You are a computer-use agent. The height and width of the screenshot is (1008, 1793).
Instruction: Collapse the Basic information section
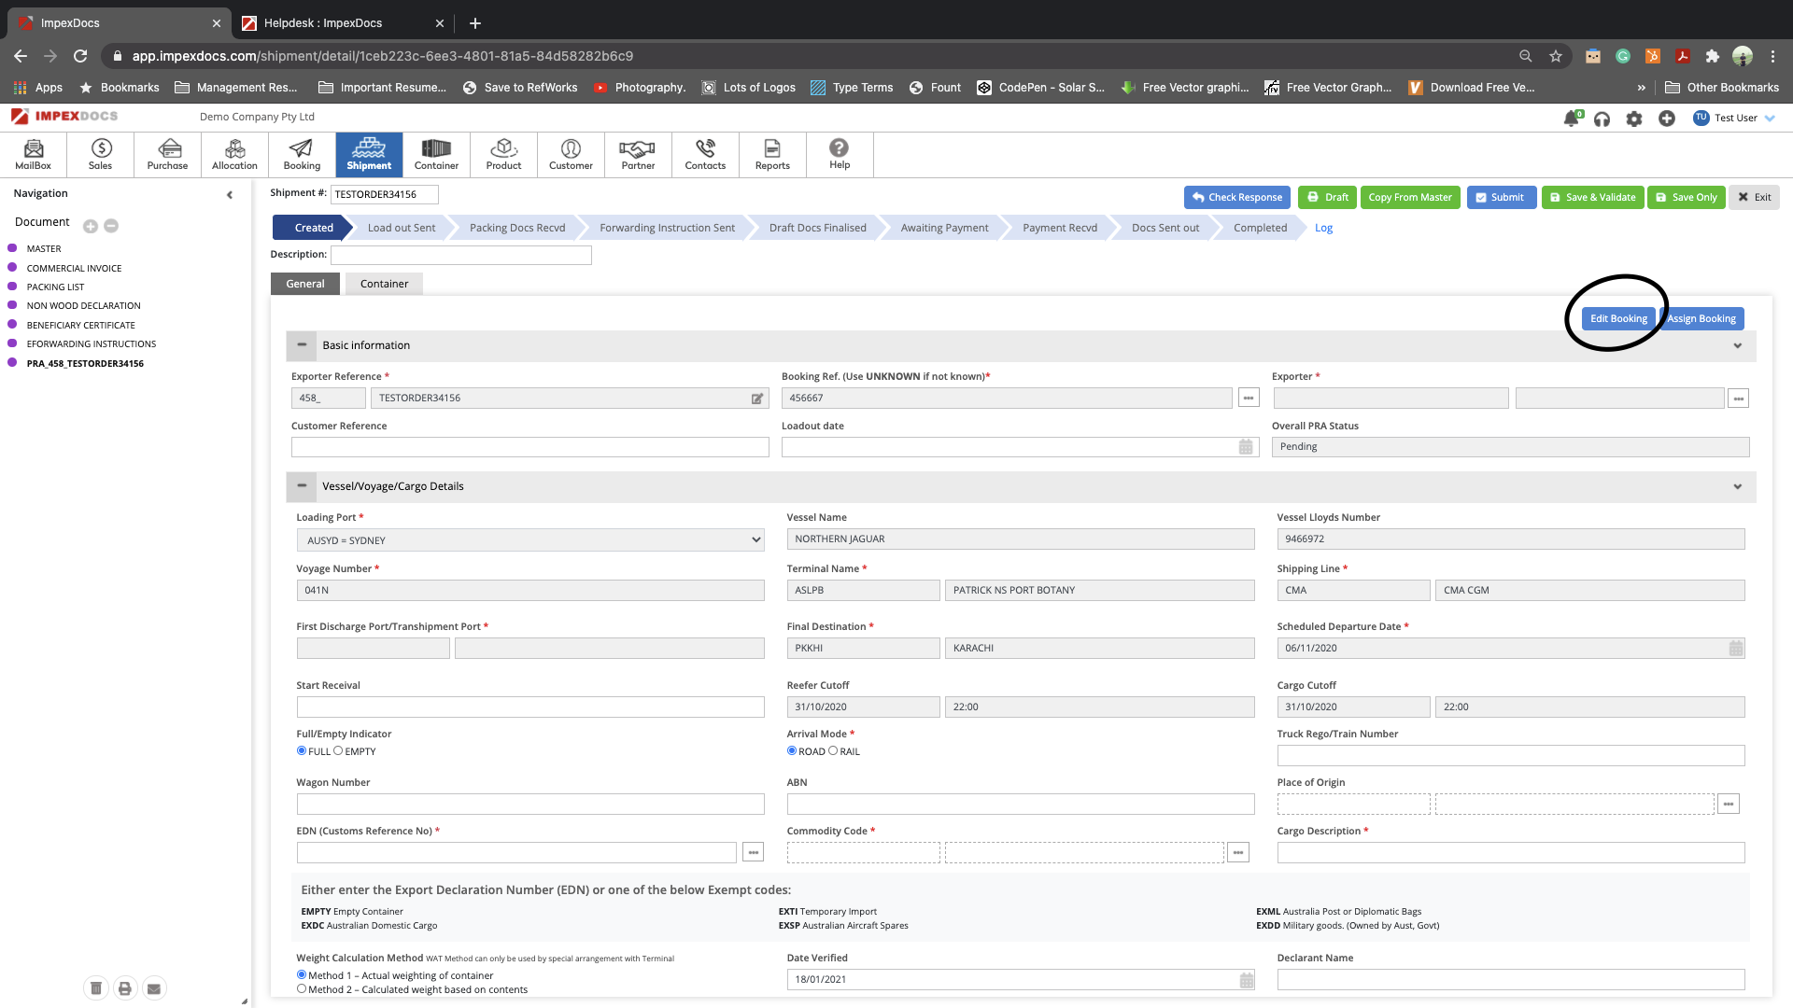(302, 345)
